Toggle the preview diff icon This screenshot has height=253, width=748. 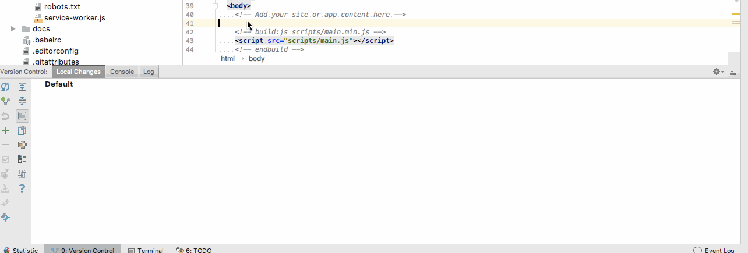[x=22, y=174]
